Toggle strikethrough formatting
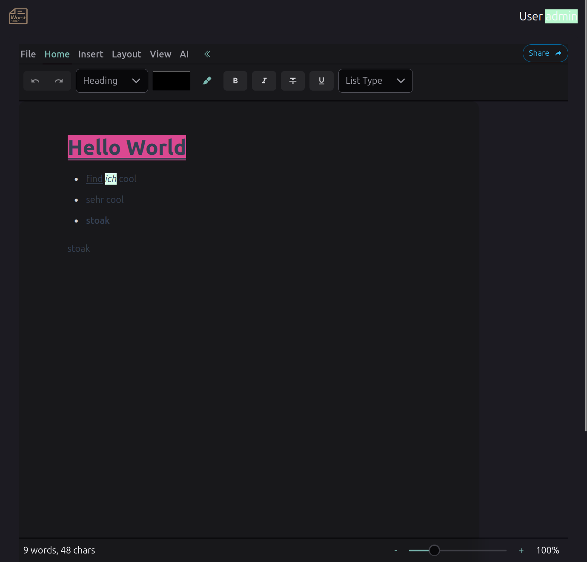The image size is (587, 562). pyautogui.click(x=293, y=81)
